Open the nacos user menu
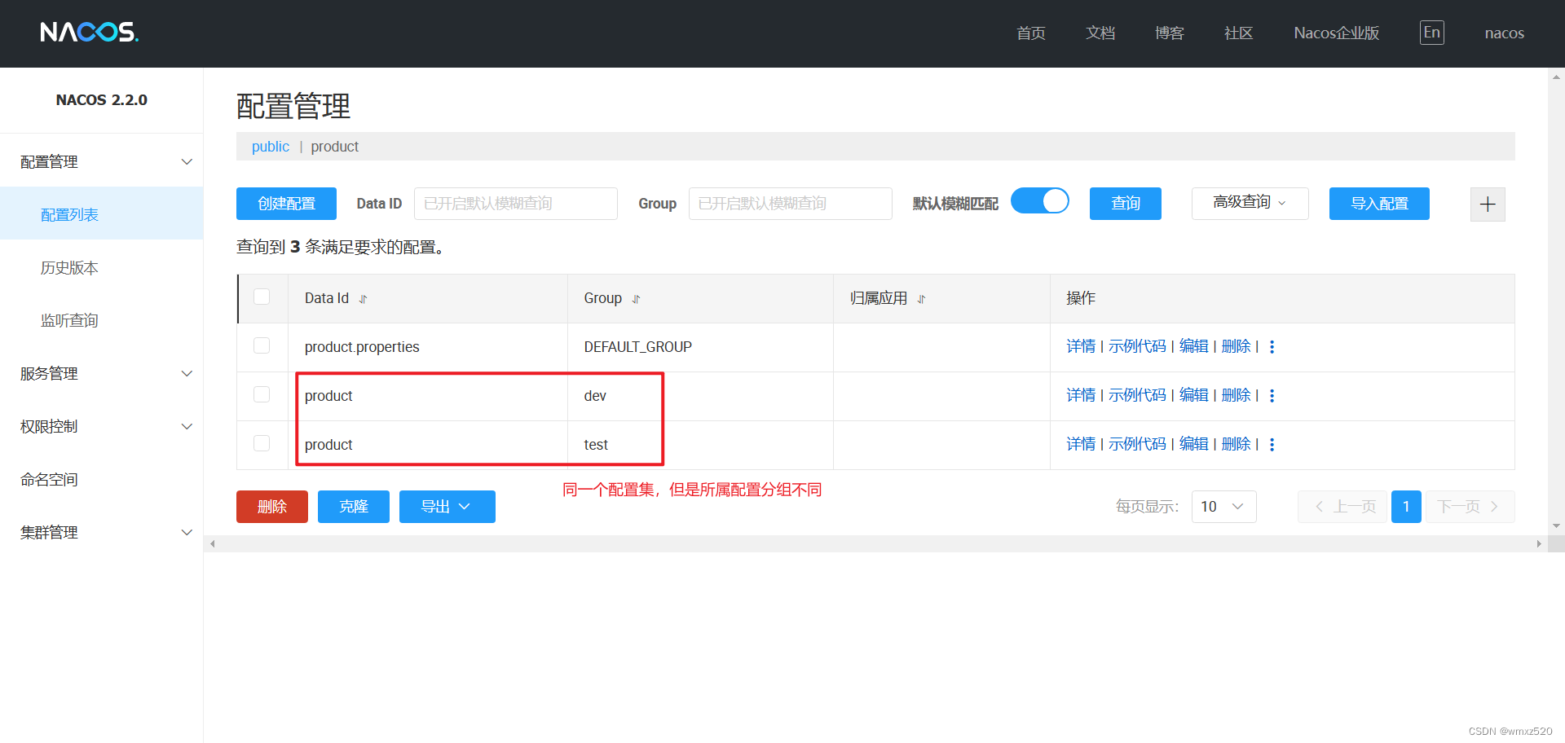 point(1504,33)
